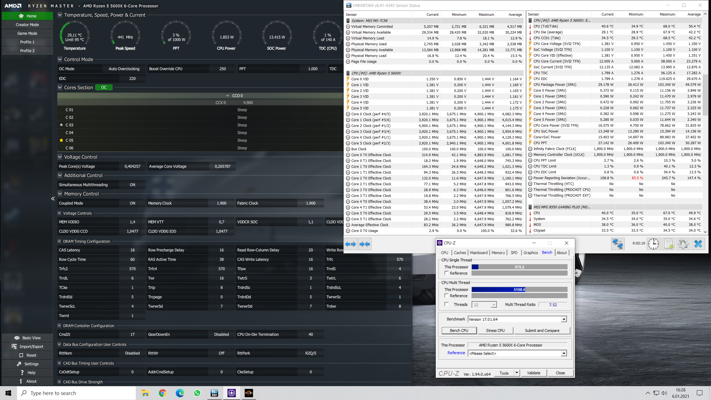Screen dimensions: 711x400
Task: Open WhatsApp from taskbar
Action: click(197, 393)
